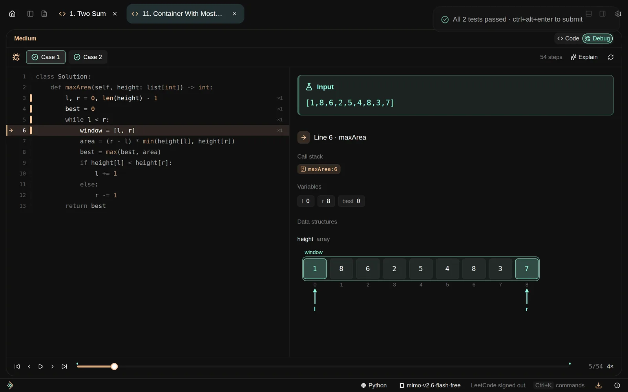
Task: Click the maxArea:6 call stack frame
Action: coord(319,169)
